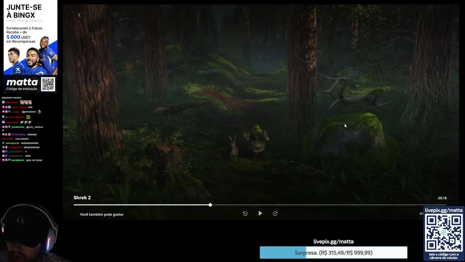Viewport: 465px width, 262px height.
Task: Click the remaining time '-59:18'
Action: coord(442,198)
